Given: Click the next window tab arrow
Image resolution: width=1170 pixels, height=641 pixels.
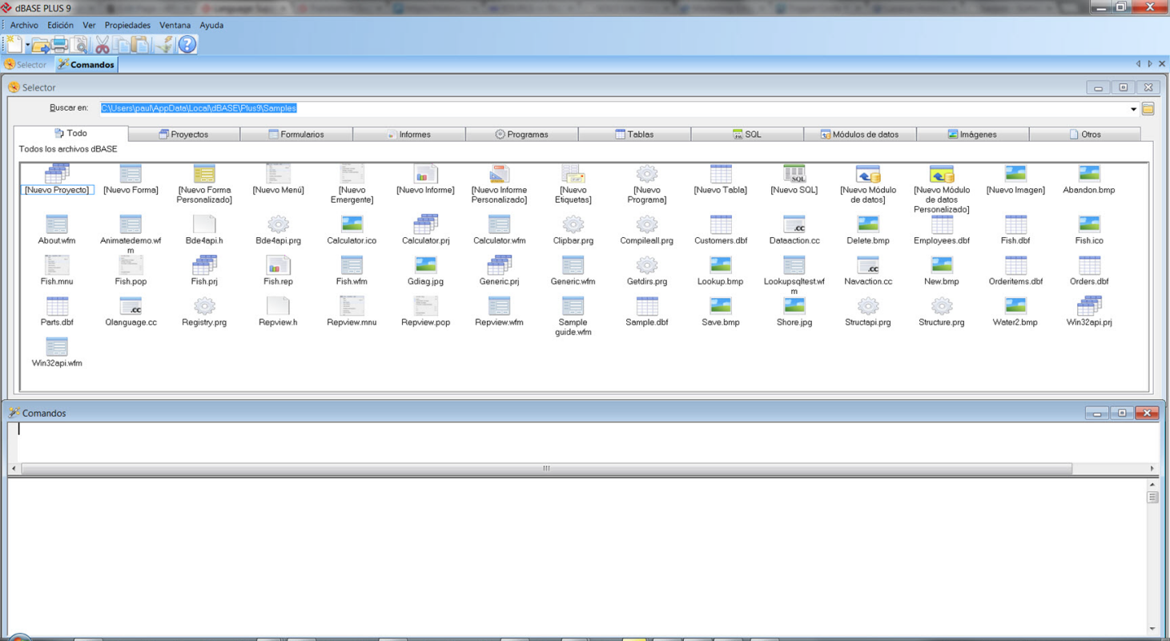Looking at the screenshot, I should (x=1150, y=64).
